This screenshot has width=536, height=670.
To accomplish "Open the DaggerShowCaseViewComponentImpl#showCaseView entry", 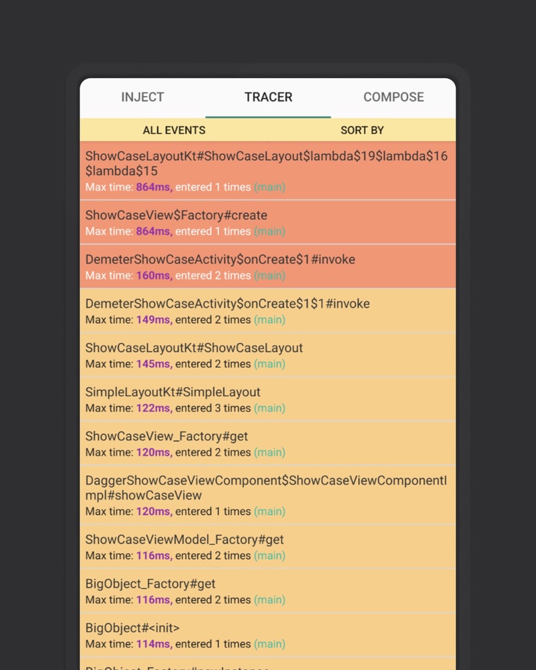I will click(x=268, y=496).
